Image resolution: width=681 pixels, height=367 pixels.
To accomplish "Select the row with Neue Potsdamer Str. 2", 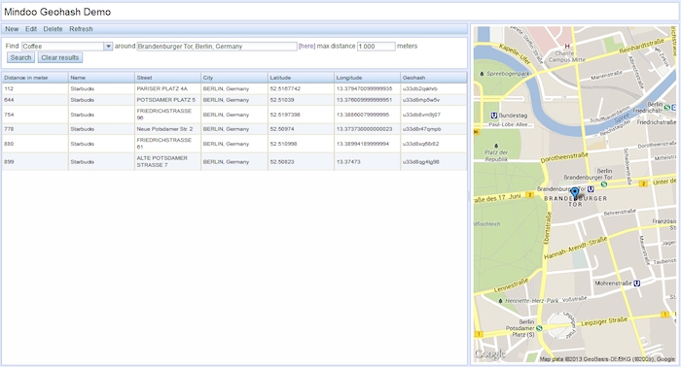I will point(234,129).
